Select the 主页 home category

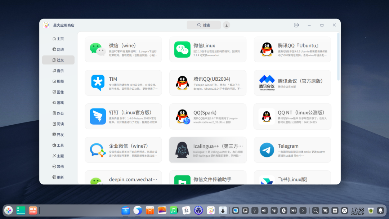58,39
